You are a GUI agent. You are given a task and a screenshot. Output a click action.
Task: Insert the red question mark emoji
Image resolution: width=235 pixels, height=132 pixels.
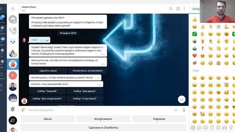point(202,48)
